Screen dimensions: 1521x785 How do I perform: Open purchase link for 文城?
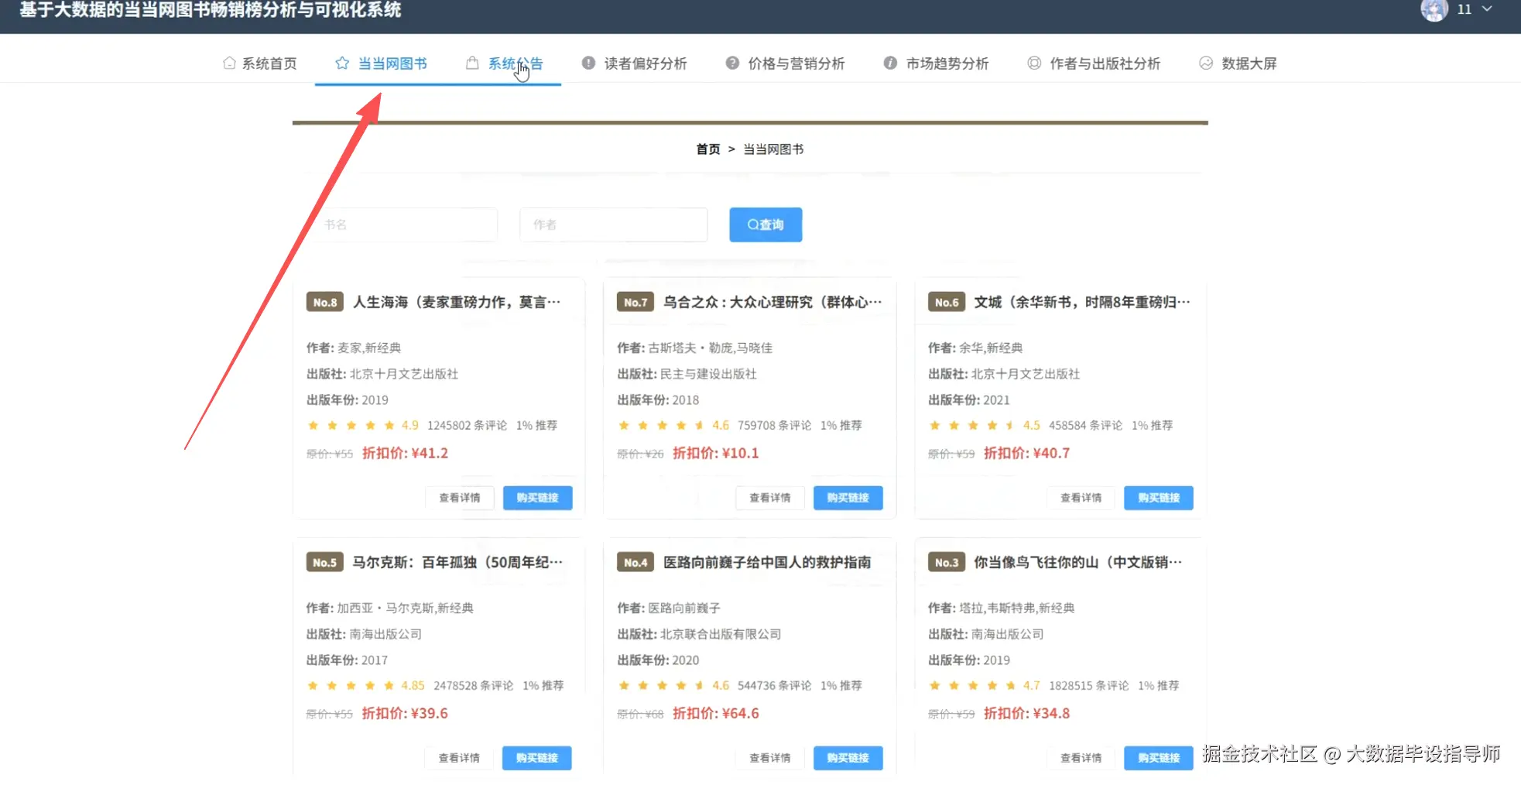[1159, 498]
